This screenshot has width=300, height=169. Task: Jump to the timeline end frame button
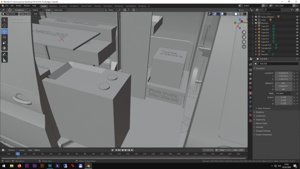click(x=132, y=150)
